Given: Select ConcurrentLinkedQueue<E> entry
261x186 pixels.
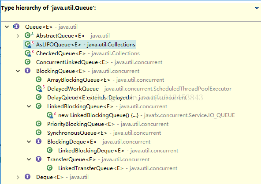Looking at the screenshot, I should (99, 62).
